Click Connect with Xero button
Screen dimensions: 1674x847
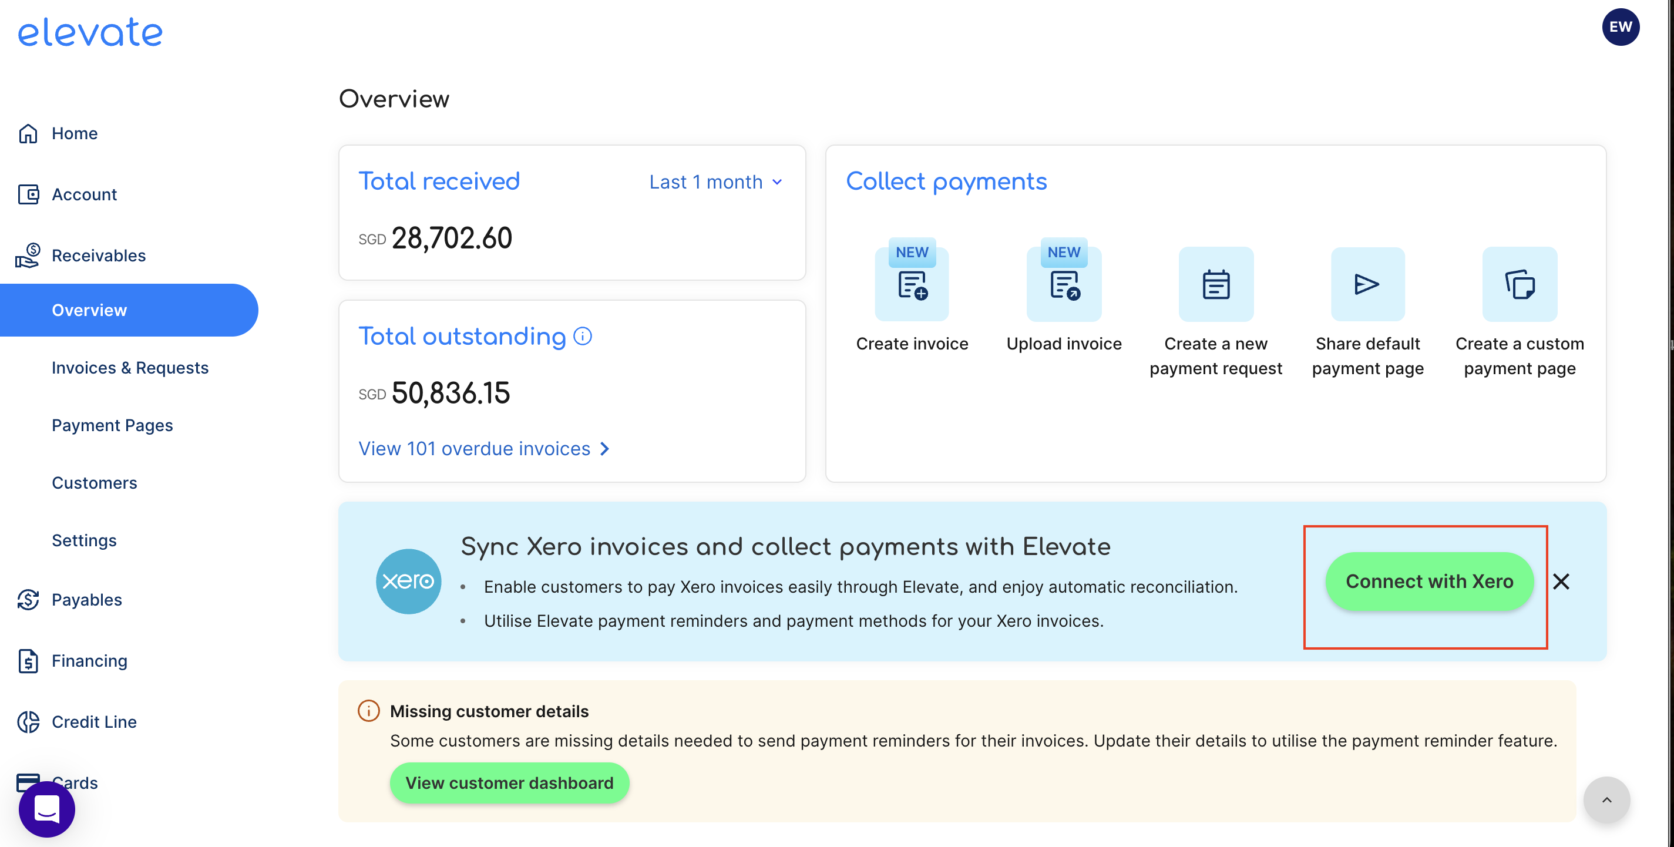pyautogui.click(x=1429, y=581)
